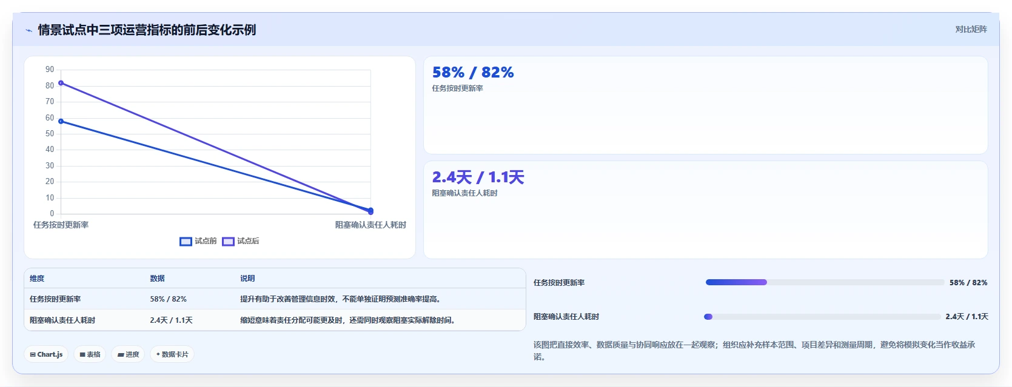The width and height of the screenshot is (1012, 387).
Task: Click the Chart.js tag chip
Action: 47,354
